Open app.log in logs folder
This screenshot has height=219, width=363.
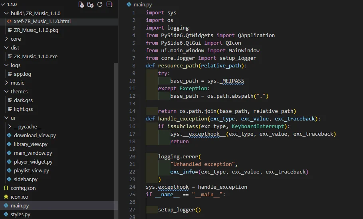pos(22,74)
